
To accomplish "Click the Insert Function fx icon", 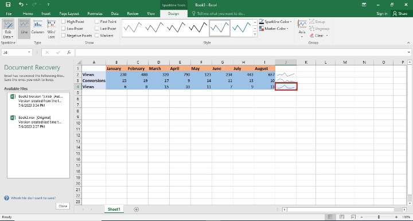I will tap(69, 52).
